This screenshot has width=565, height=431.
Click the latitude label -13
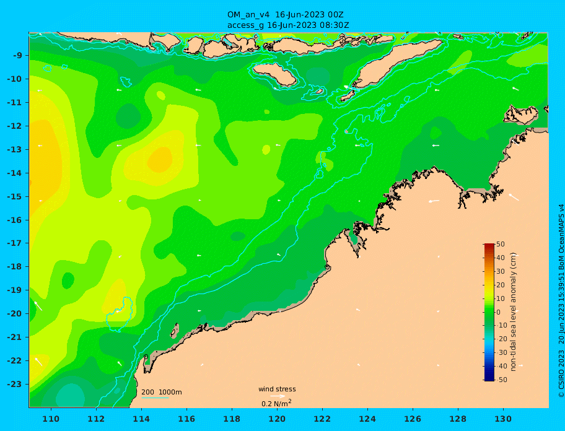15,149
